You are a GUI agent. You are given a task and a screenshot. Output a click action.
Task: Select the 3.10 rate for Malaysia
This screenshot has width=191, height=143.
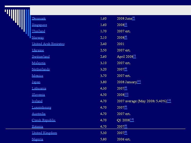pyautogui.click(x=103, y=63)
